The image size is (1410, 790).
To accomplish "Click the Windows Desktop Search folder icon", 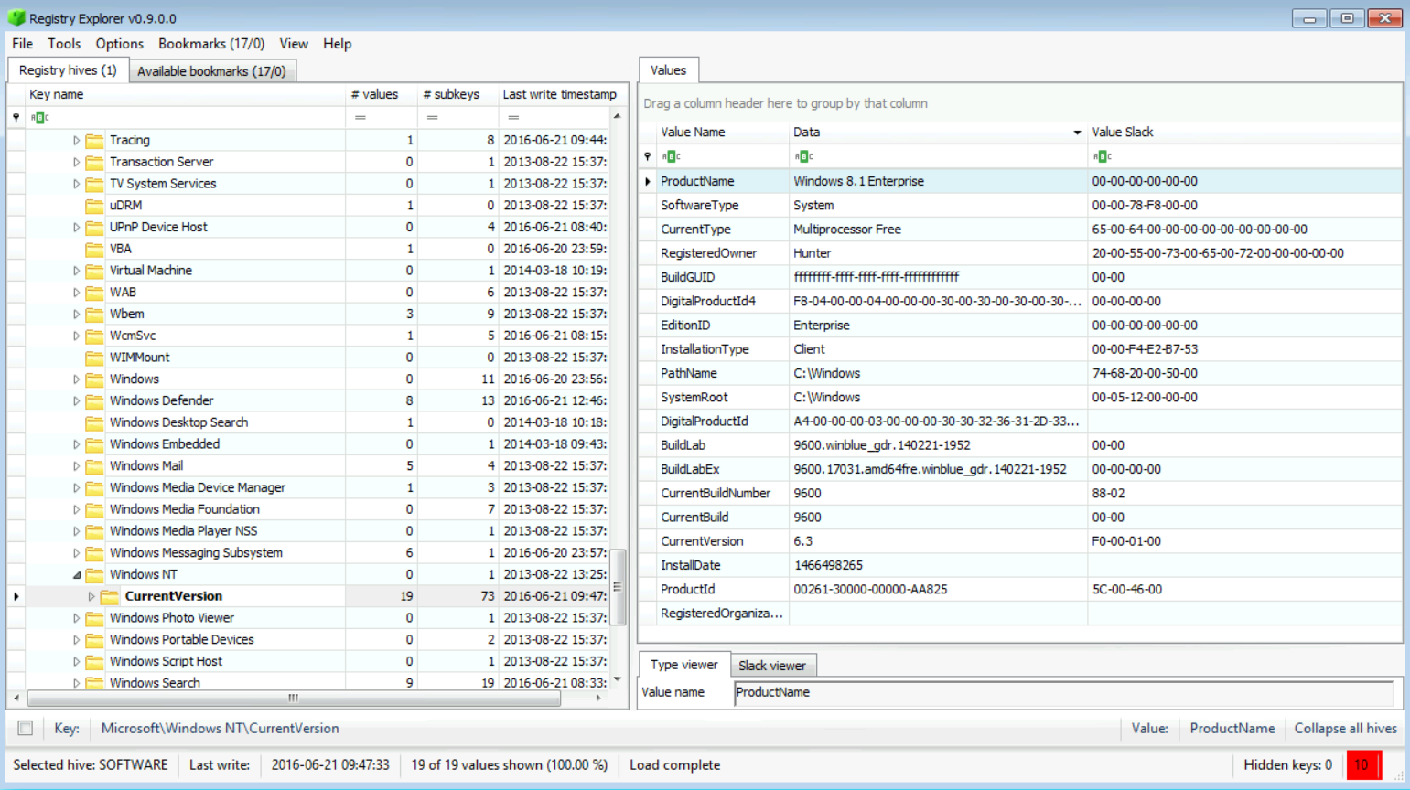I will (94, 423).
